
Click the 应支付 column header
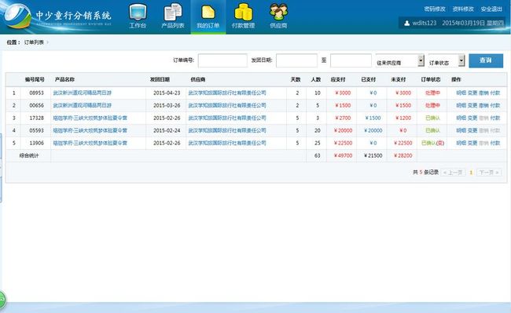click(x=338, y=79)
